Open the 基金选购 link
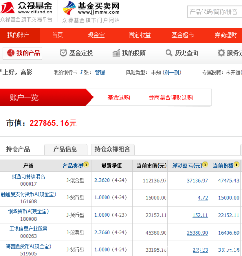 click(119, 97)
